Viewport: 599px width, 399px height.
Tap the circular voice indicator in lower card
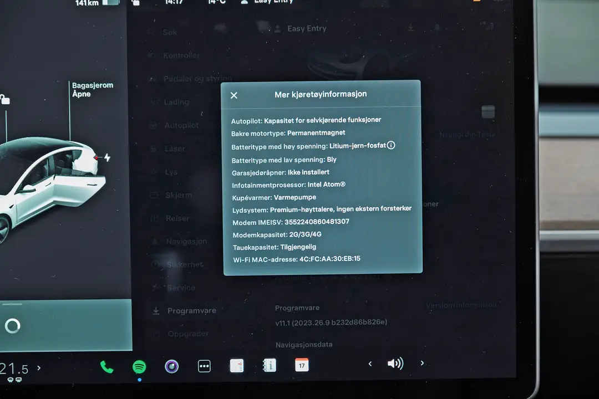(x=12, y=326)
